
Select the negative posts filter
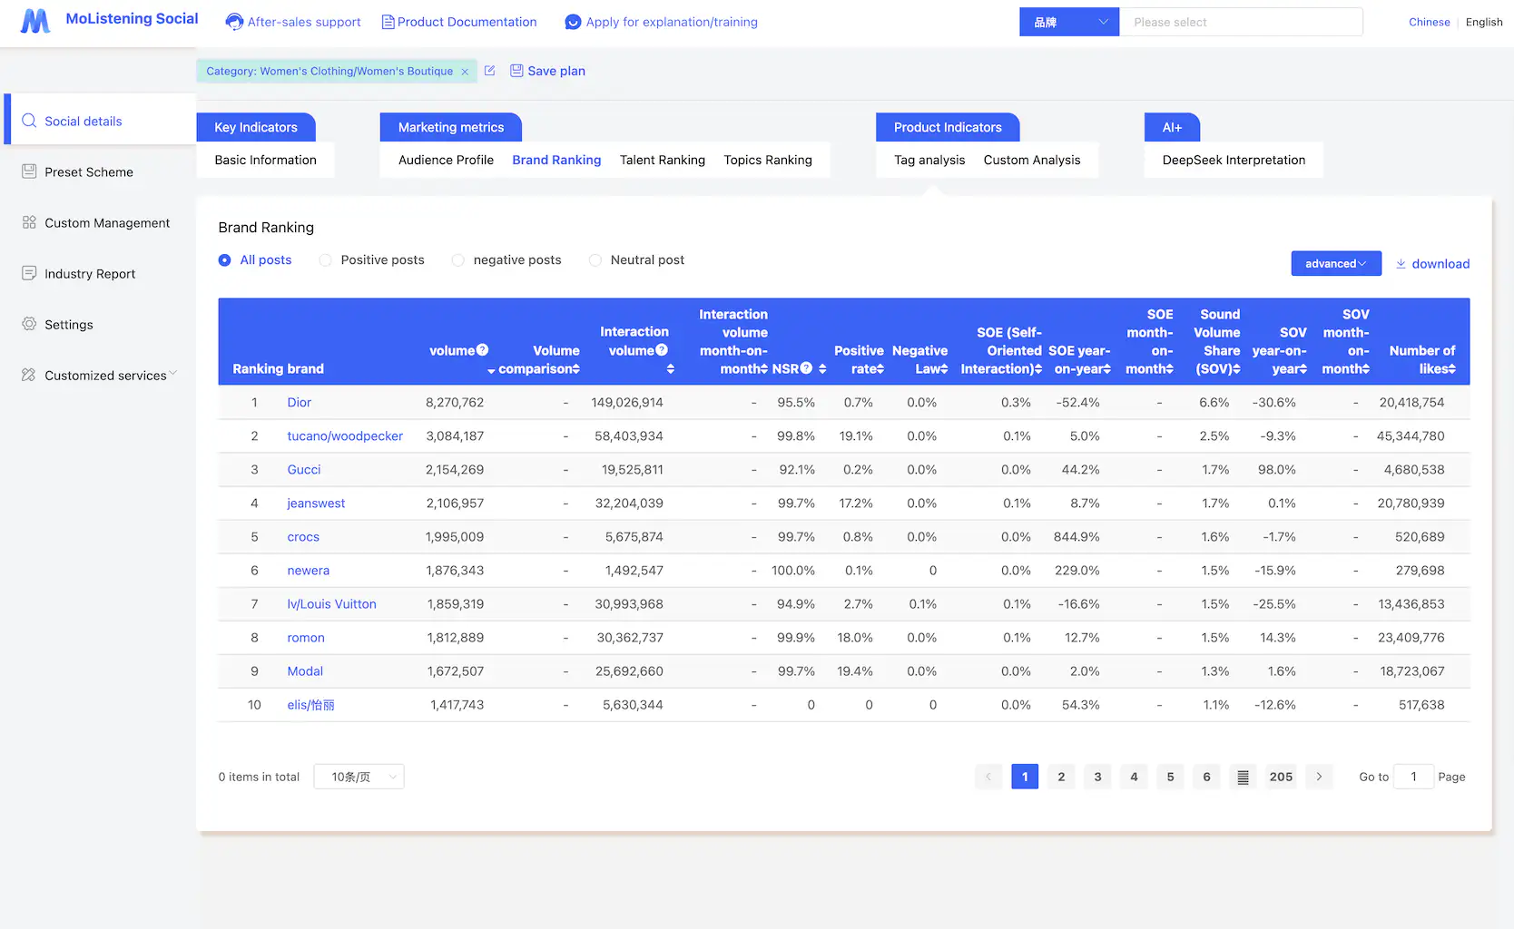(x=458, y=259)
